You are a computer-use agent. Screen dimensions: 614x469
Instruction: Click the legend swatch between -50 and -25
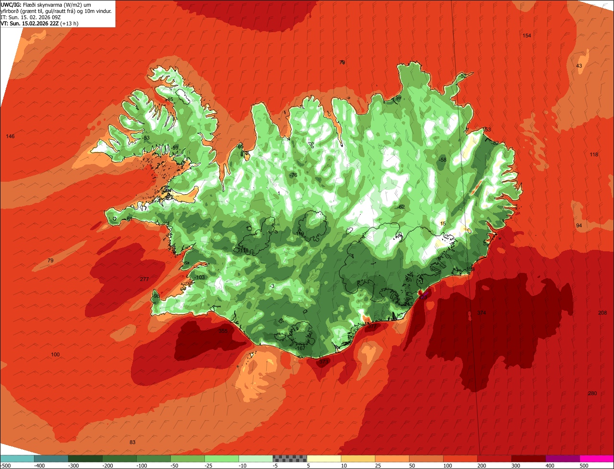point(188,458)
